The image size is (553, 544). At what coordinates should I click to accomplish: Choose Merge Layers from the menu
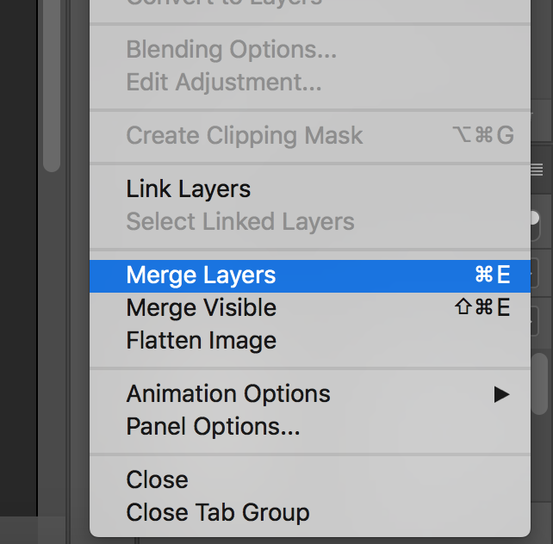click(x=201, y=275)
